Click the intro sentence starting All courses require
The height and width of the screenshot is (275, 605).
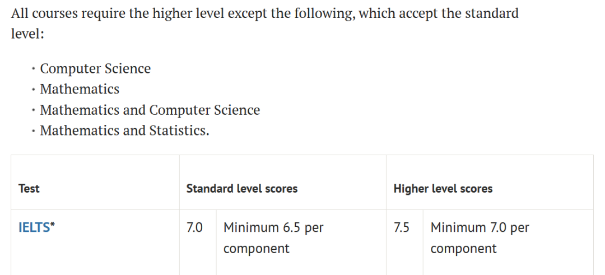264,24
